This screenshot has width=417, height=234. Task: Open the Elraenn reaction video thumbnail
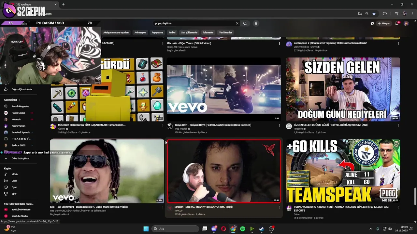[x=223, y=171]
